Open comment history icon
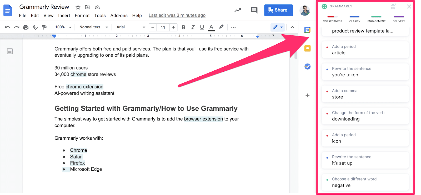Viewport: 421px width, 195px height. point(254,10)
